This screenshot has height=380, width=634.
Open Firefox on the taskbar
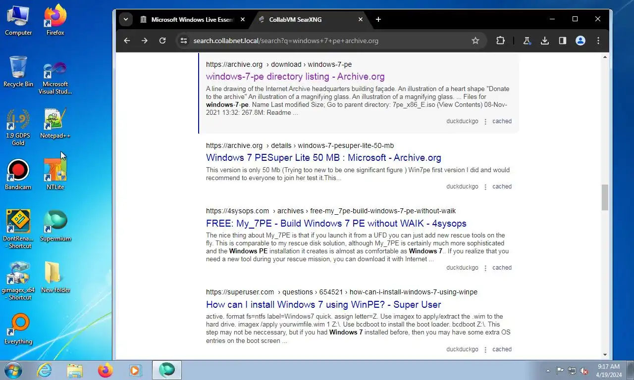tap(105, 370)
